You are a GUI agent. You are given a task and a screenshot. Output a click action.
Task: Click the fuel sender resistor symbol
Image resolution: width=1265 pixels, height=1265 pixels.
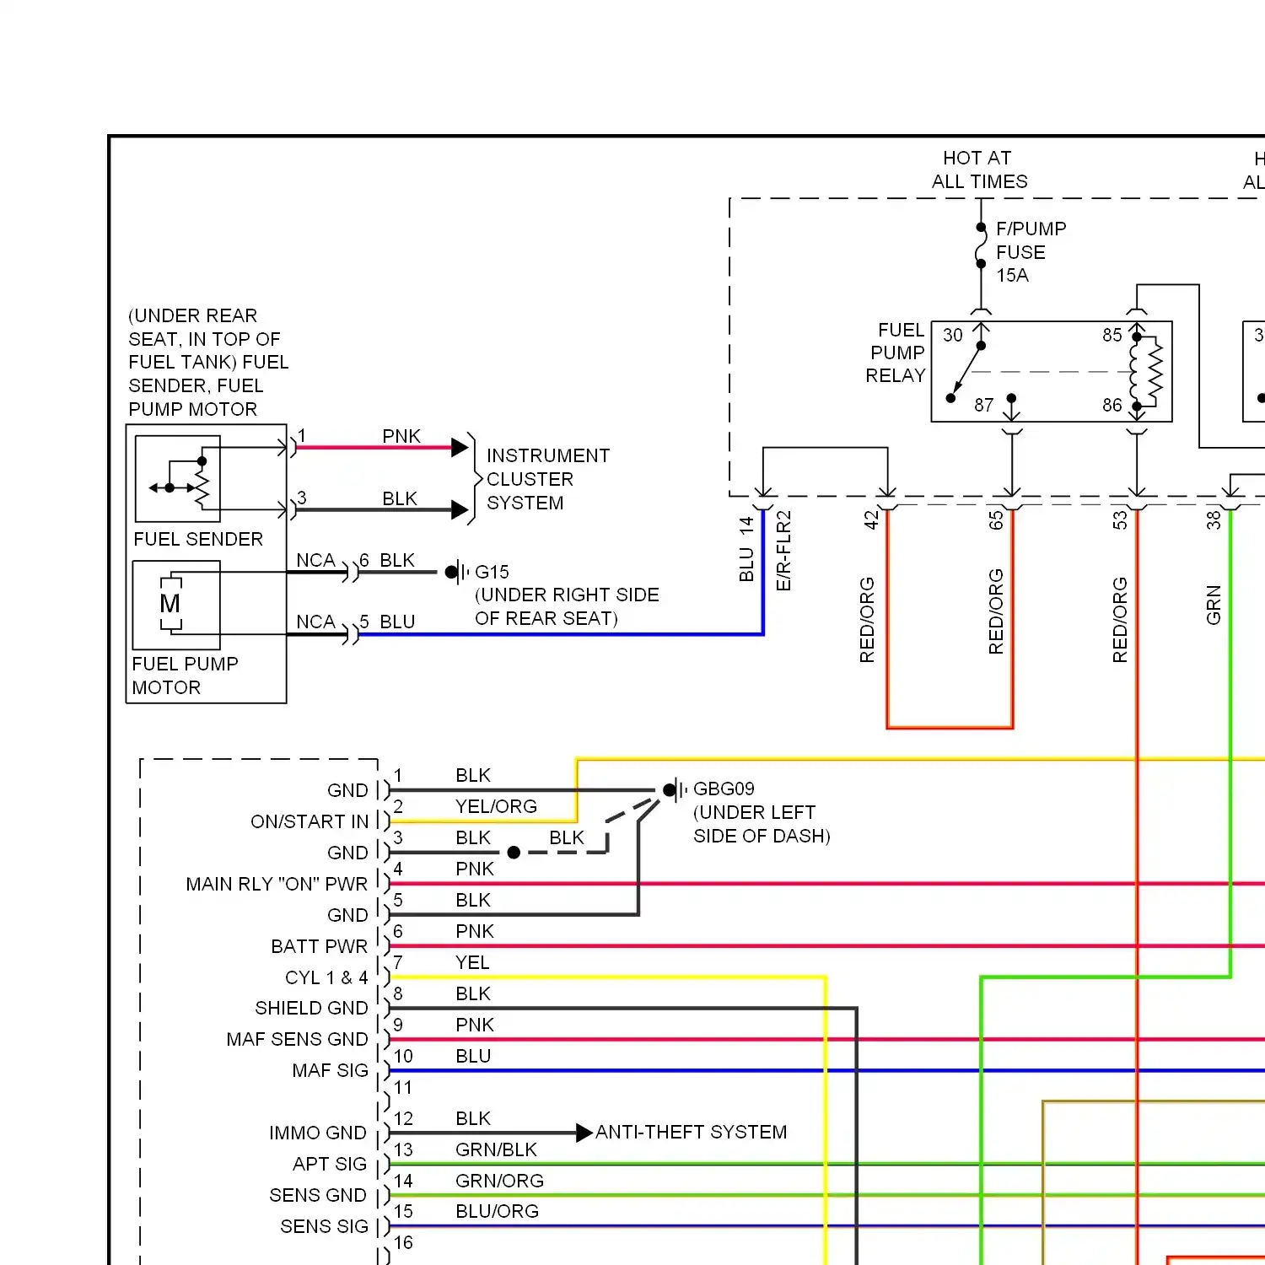tap(202, 489)
